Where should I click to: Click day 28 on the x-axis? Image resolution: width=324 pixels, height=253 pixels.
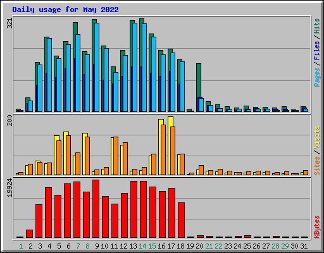tap(275, 246)
